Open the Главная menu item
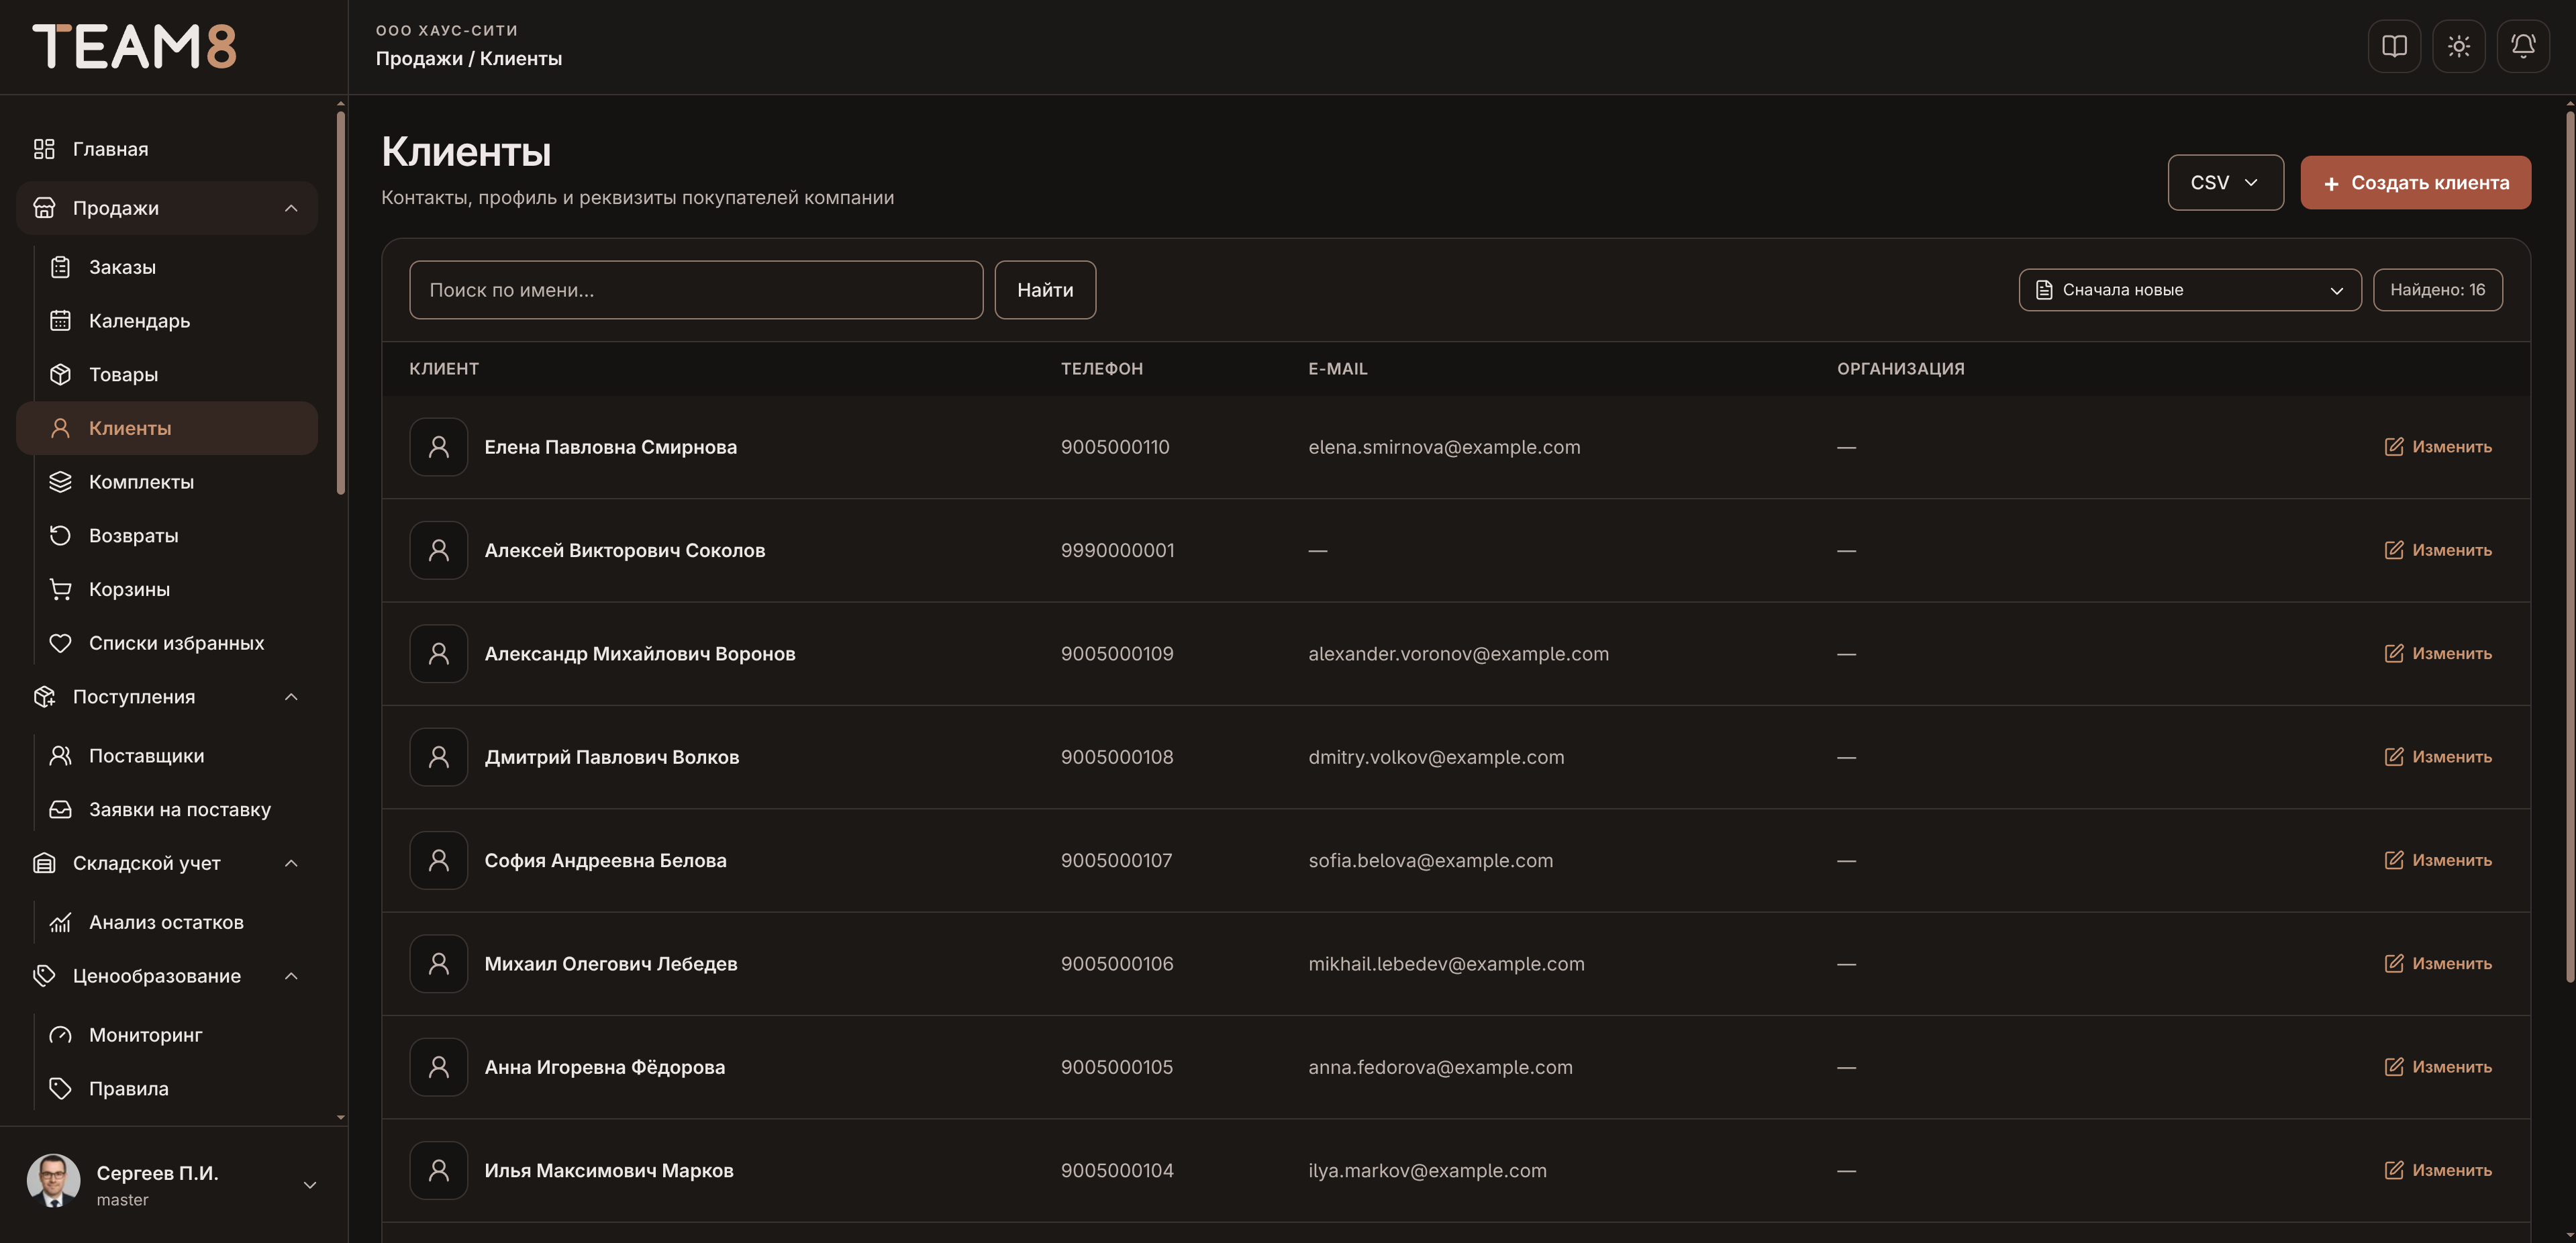This screenshot has width=2576, height=1243. point(167,149)
